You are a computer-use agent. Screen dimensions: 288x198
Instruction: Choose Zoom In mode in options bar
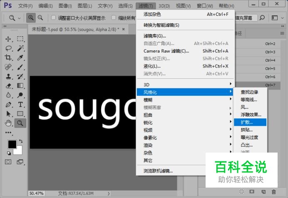(31, 18)
